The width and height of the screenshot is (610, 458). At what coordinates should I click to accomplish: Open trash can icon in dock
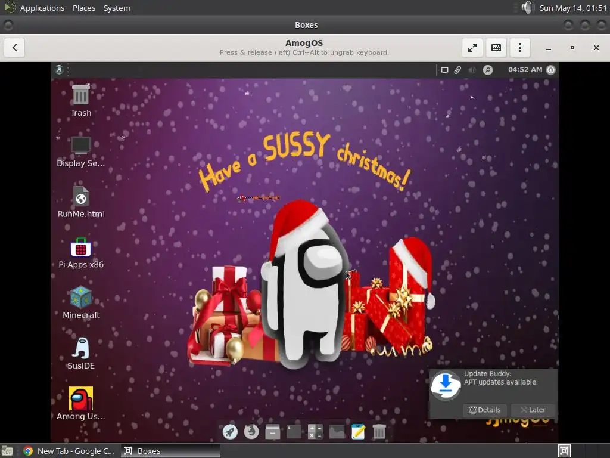[x=379, y=432]
